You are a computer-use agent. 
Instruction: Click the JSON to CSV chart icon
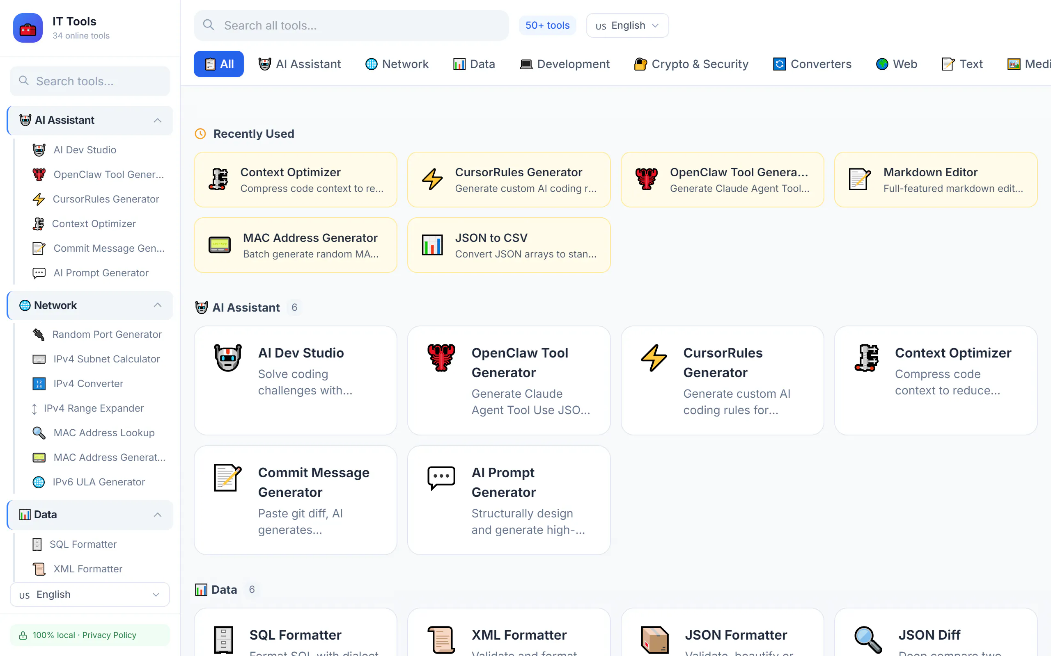pyautogui.click(x=433, y=245)
